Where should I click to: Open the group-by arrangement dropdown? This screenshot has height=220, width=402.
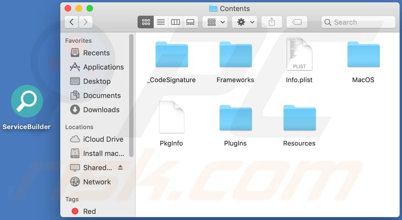[x=215, y=22]
